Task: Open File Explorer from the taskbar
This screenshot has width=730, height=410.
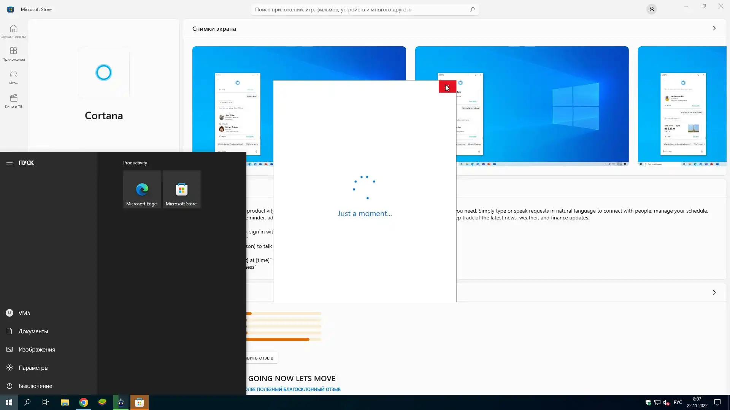Action: [x=65, y=402]
